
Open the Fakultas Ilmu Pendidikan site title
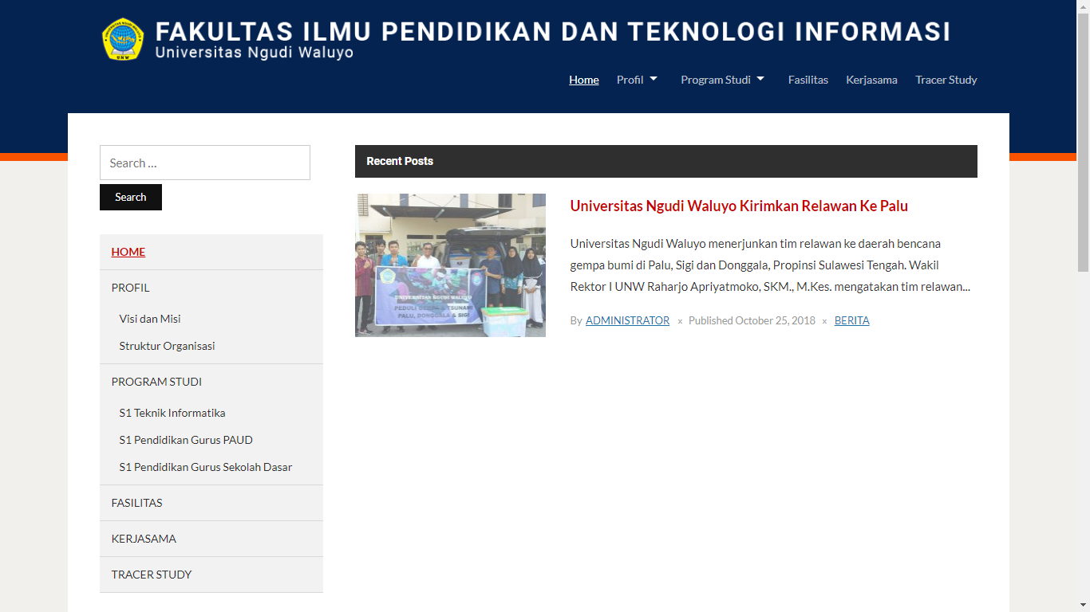pyautogui.click(x=553, y=32)
